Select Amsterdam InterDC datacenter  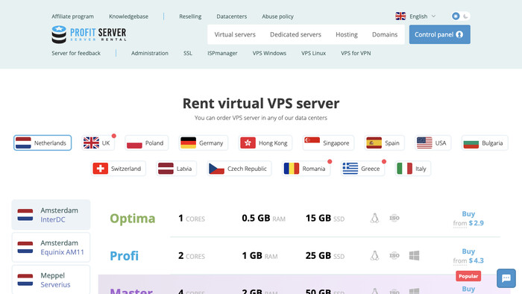click(51, 215)
